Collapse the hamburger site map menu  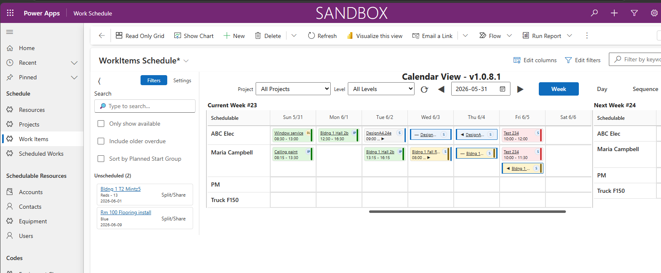point(10,32)
